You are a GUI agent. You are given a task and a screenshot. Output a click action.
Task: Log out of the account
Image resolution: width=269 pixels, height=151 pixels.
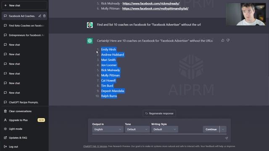tap(24, 147)
